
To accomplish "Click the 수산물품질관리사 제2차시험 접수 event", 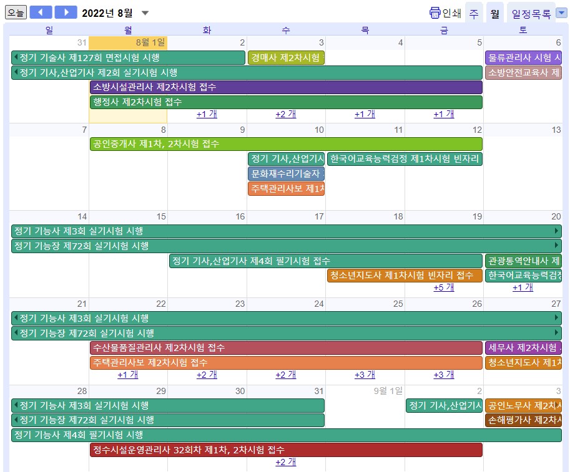I will click(285, 347).
